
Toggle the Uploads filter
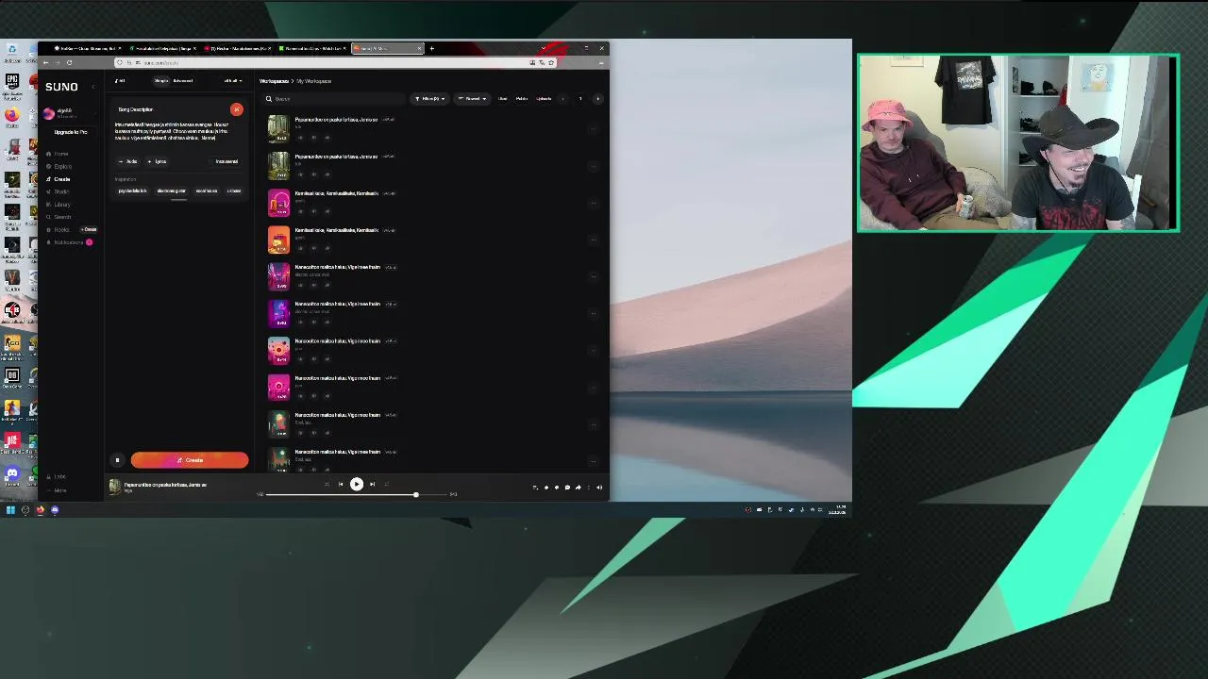coord(544,99)
